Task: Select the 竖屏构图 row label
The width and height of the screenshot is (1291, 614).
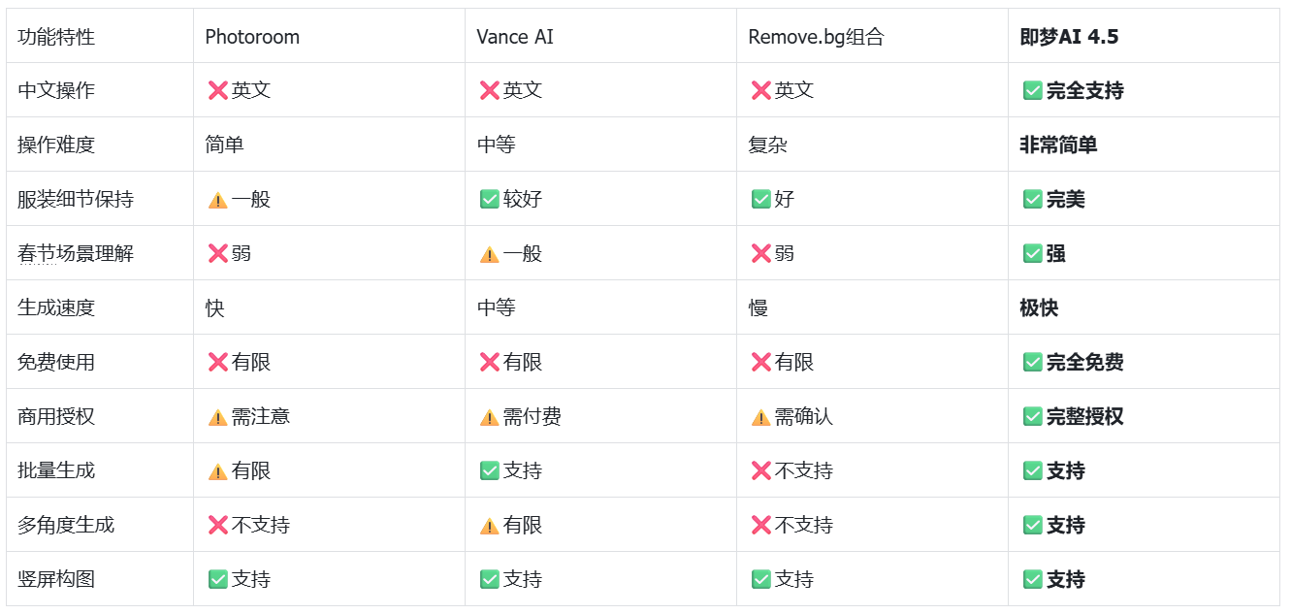Action: click(x=56, y=580)
